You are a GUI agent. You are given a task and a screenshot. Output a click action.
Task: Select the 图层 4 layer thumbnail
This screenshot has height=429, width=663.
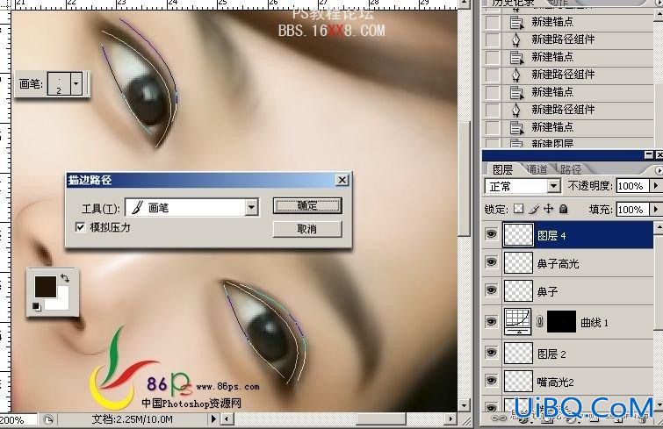518,234
